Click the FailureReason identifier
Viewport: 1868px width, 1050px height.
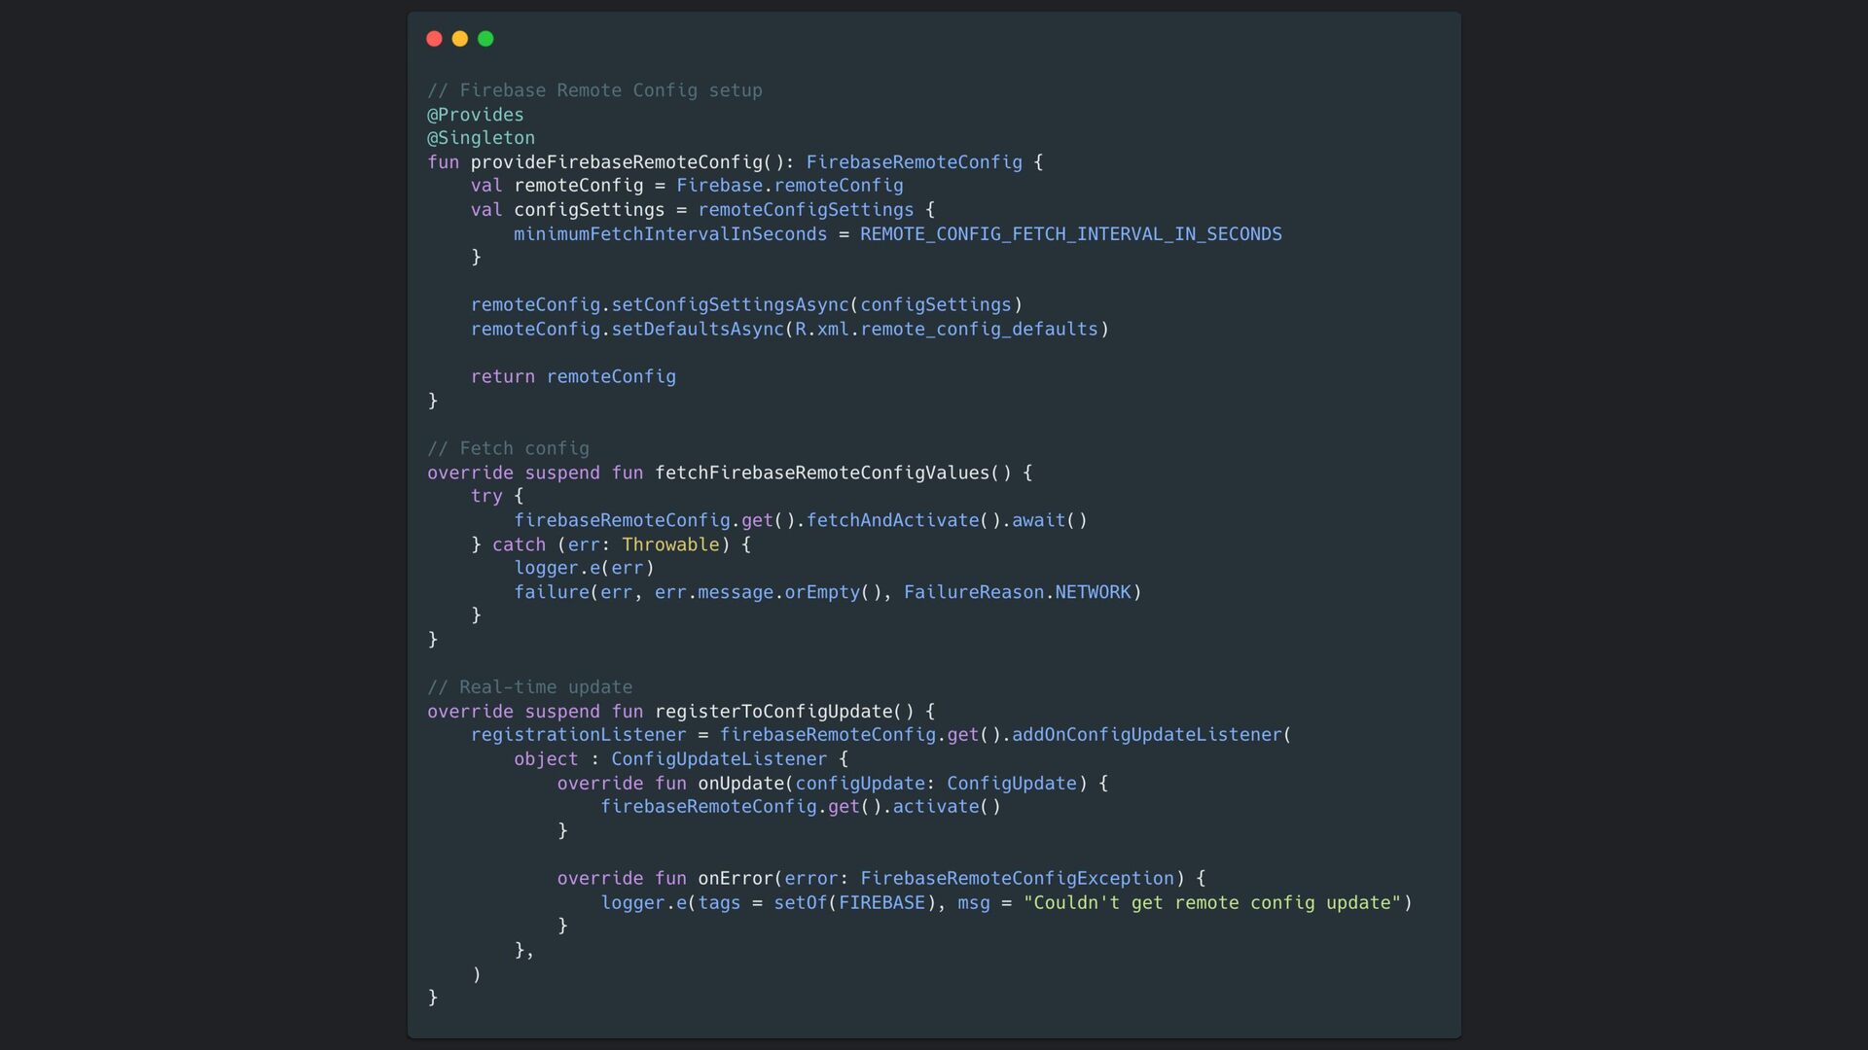click(973, 592)
